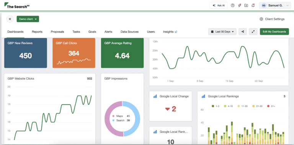
Task: Click the lightning bolt updates icon
Action: (239, 6)
